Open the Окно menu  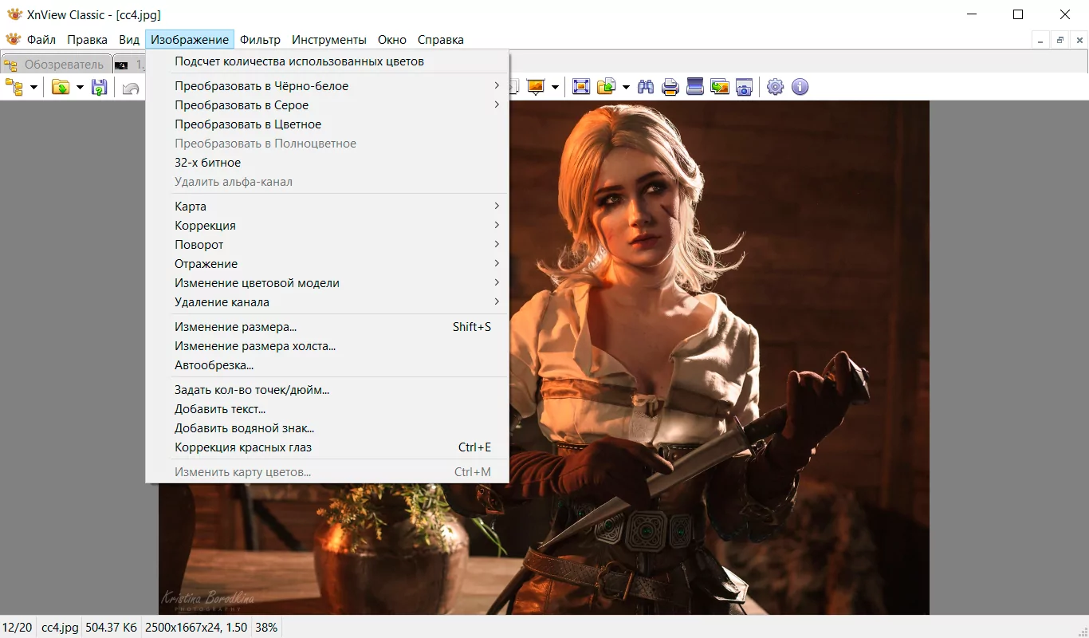[x=392, y=40]
